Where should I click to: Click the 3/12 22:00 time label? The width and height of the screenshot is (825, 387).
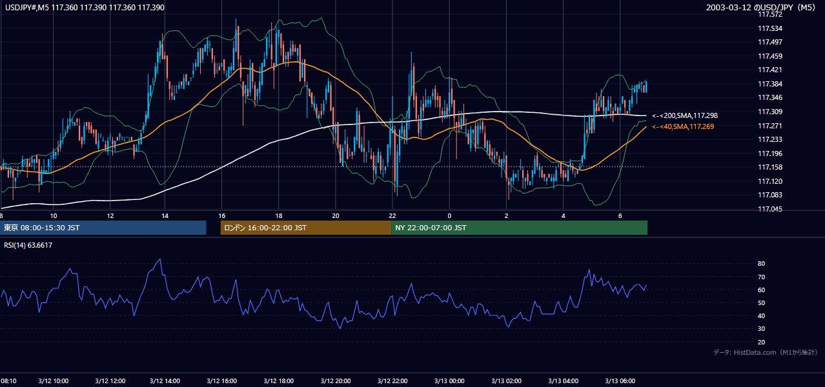click(x=392, y=381)
